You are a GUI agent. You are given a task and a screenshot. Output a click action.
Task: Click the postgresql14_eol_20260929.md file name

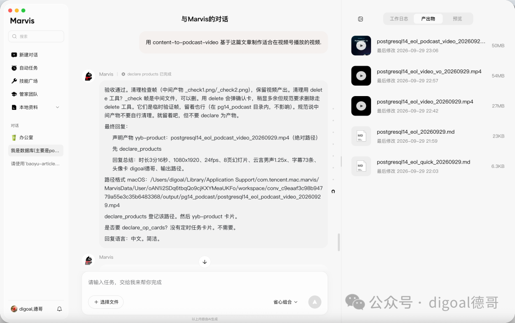[415, 132]
